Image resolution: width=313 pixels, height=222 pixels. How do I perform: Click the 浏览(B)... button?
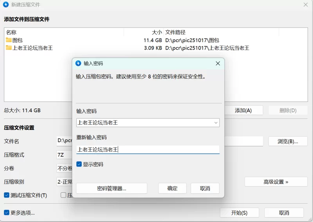(288, 141)
